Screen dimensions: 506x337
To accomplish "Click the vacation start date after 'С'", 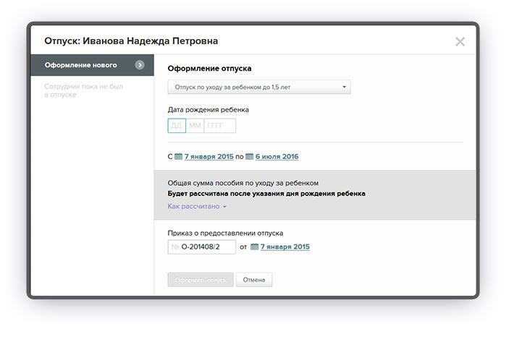I will [209, 156].
